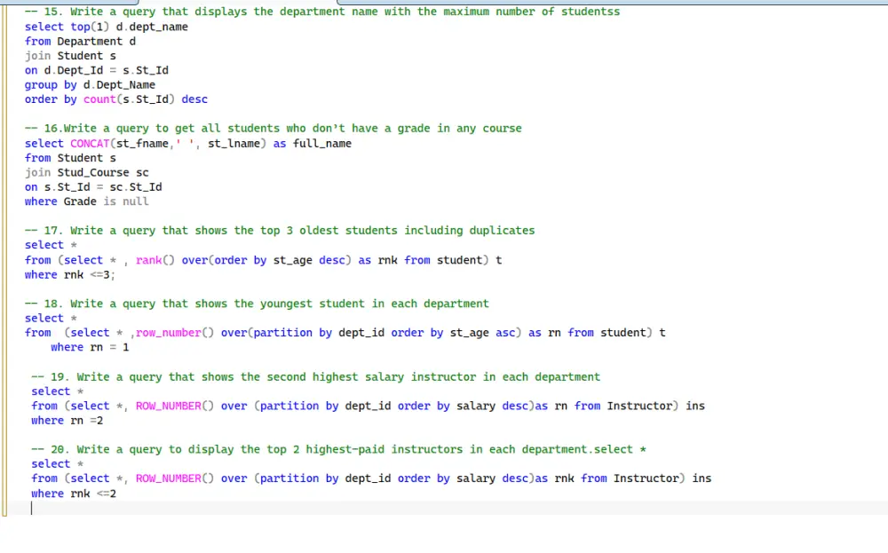Click the 'Instructor' table name in query 19
The image size is (888, 553).
click(640, 406)
